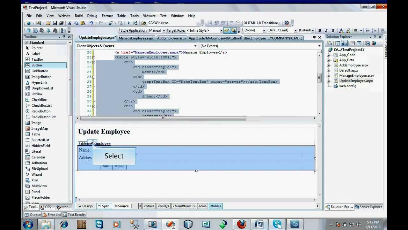This screenshot has width=408, height=230.
Task: Expand the App_Data folder node
Action: [x=329, y=60]
